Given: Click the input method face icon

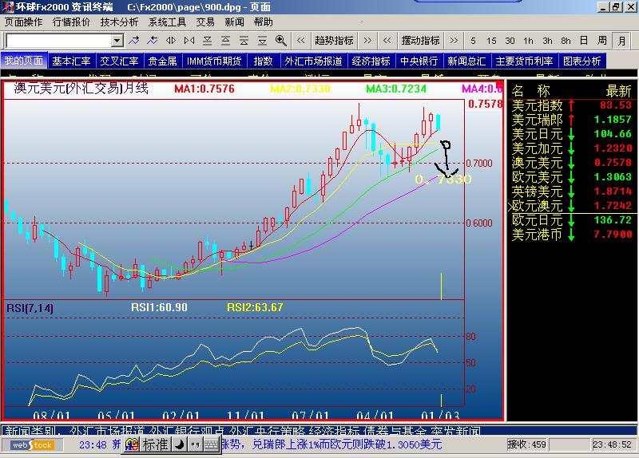Looking at the screenshot, I should click(x=132, y=444).
